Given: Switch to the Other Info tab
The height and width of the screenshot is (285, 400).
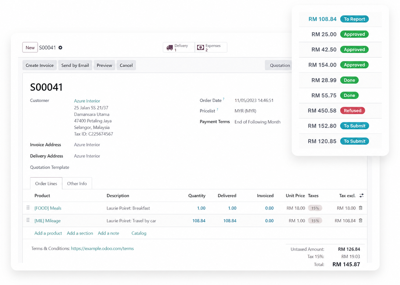Looking at the screenshot, I should [77, 184].
